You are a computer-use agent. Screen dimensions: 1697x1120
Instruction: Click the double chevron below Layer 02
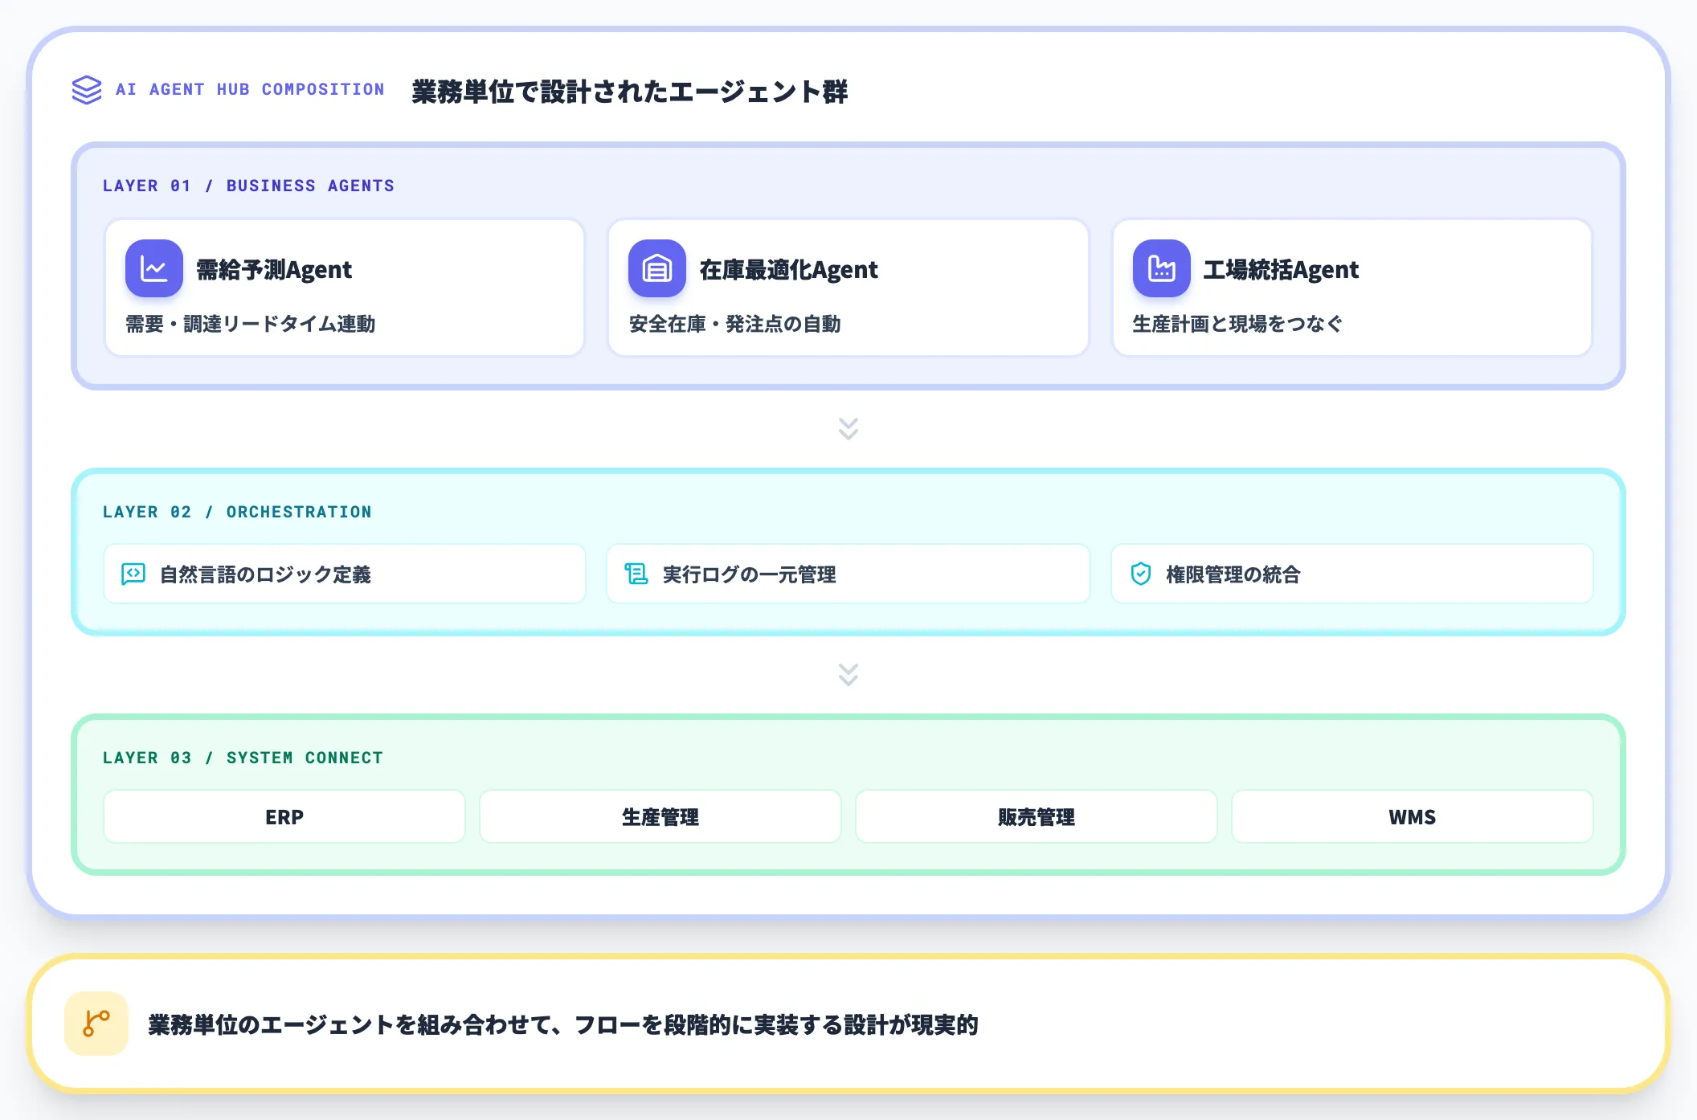pos(848,674)
